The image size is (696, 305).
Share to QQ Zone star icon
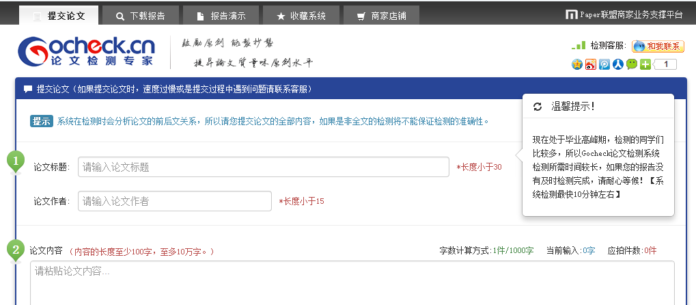point(576,64)
